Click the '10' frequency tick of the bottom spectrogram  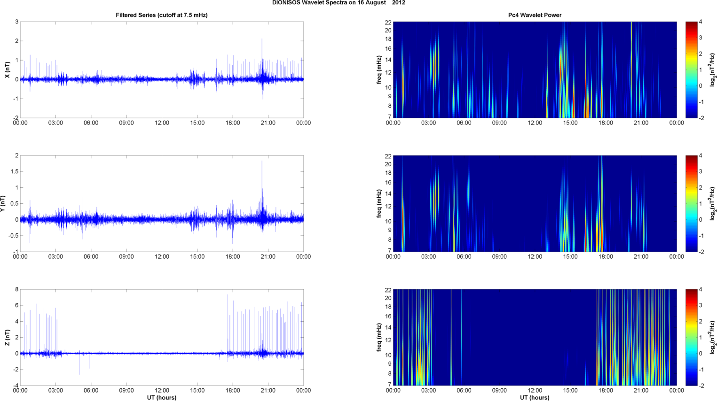click(x=388, y=355)
